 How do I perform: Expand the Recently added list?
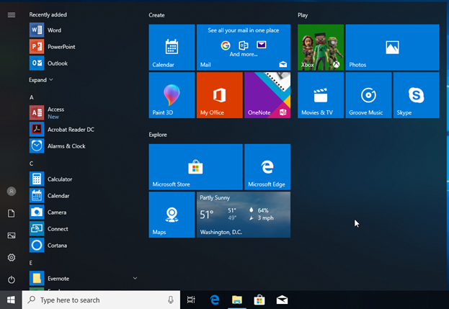(41, 80)
